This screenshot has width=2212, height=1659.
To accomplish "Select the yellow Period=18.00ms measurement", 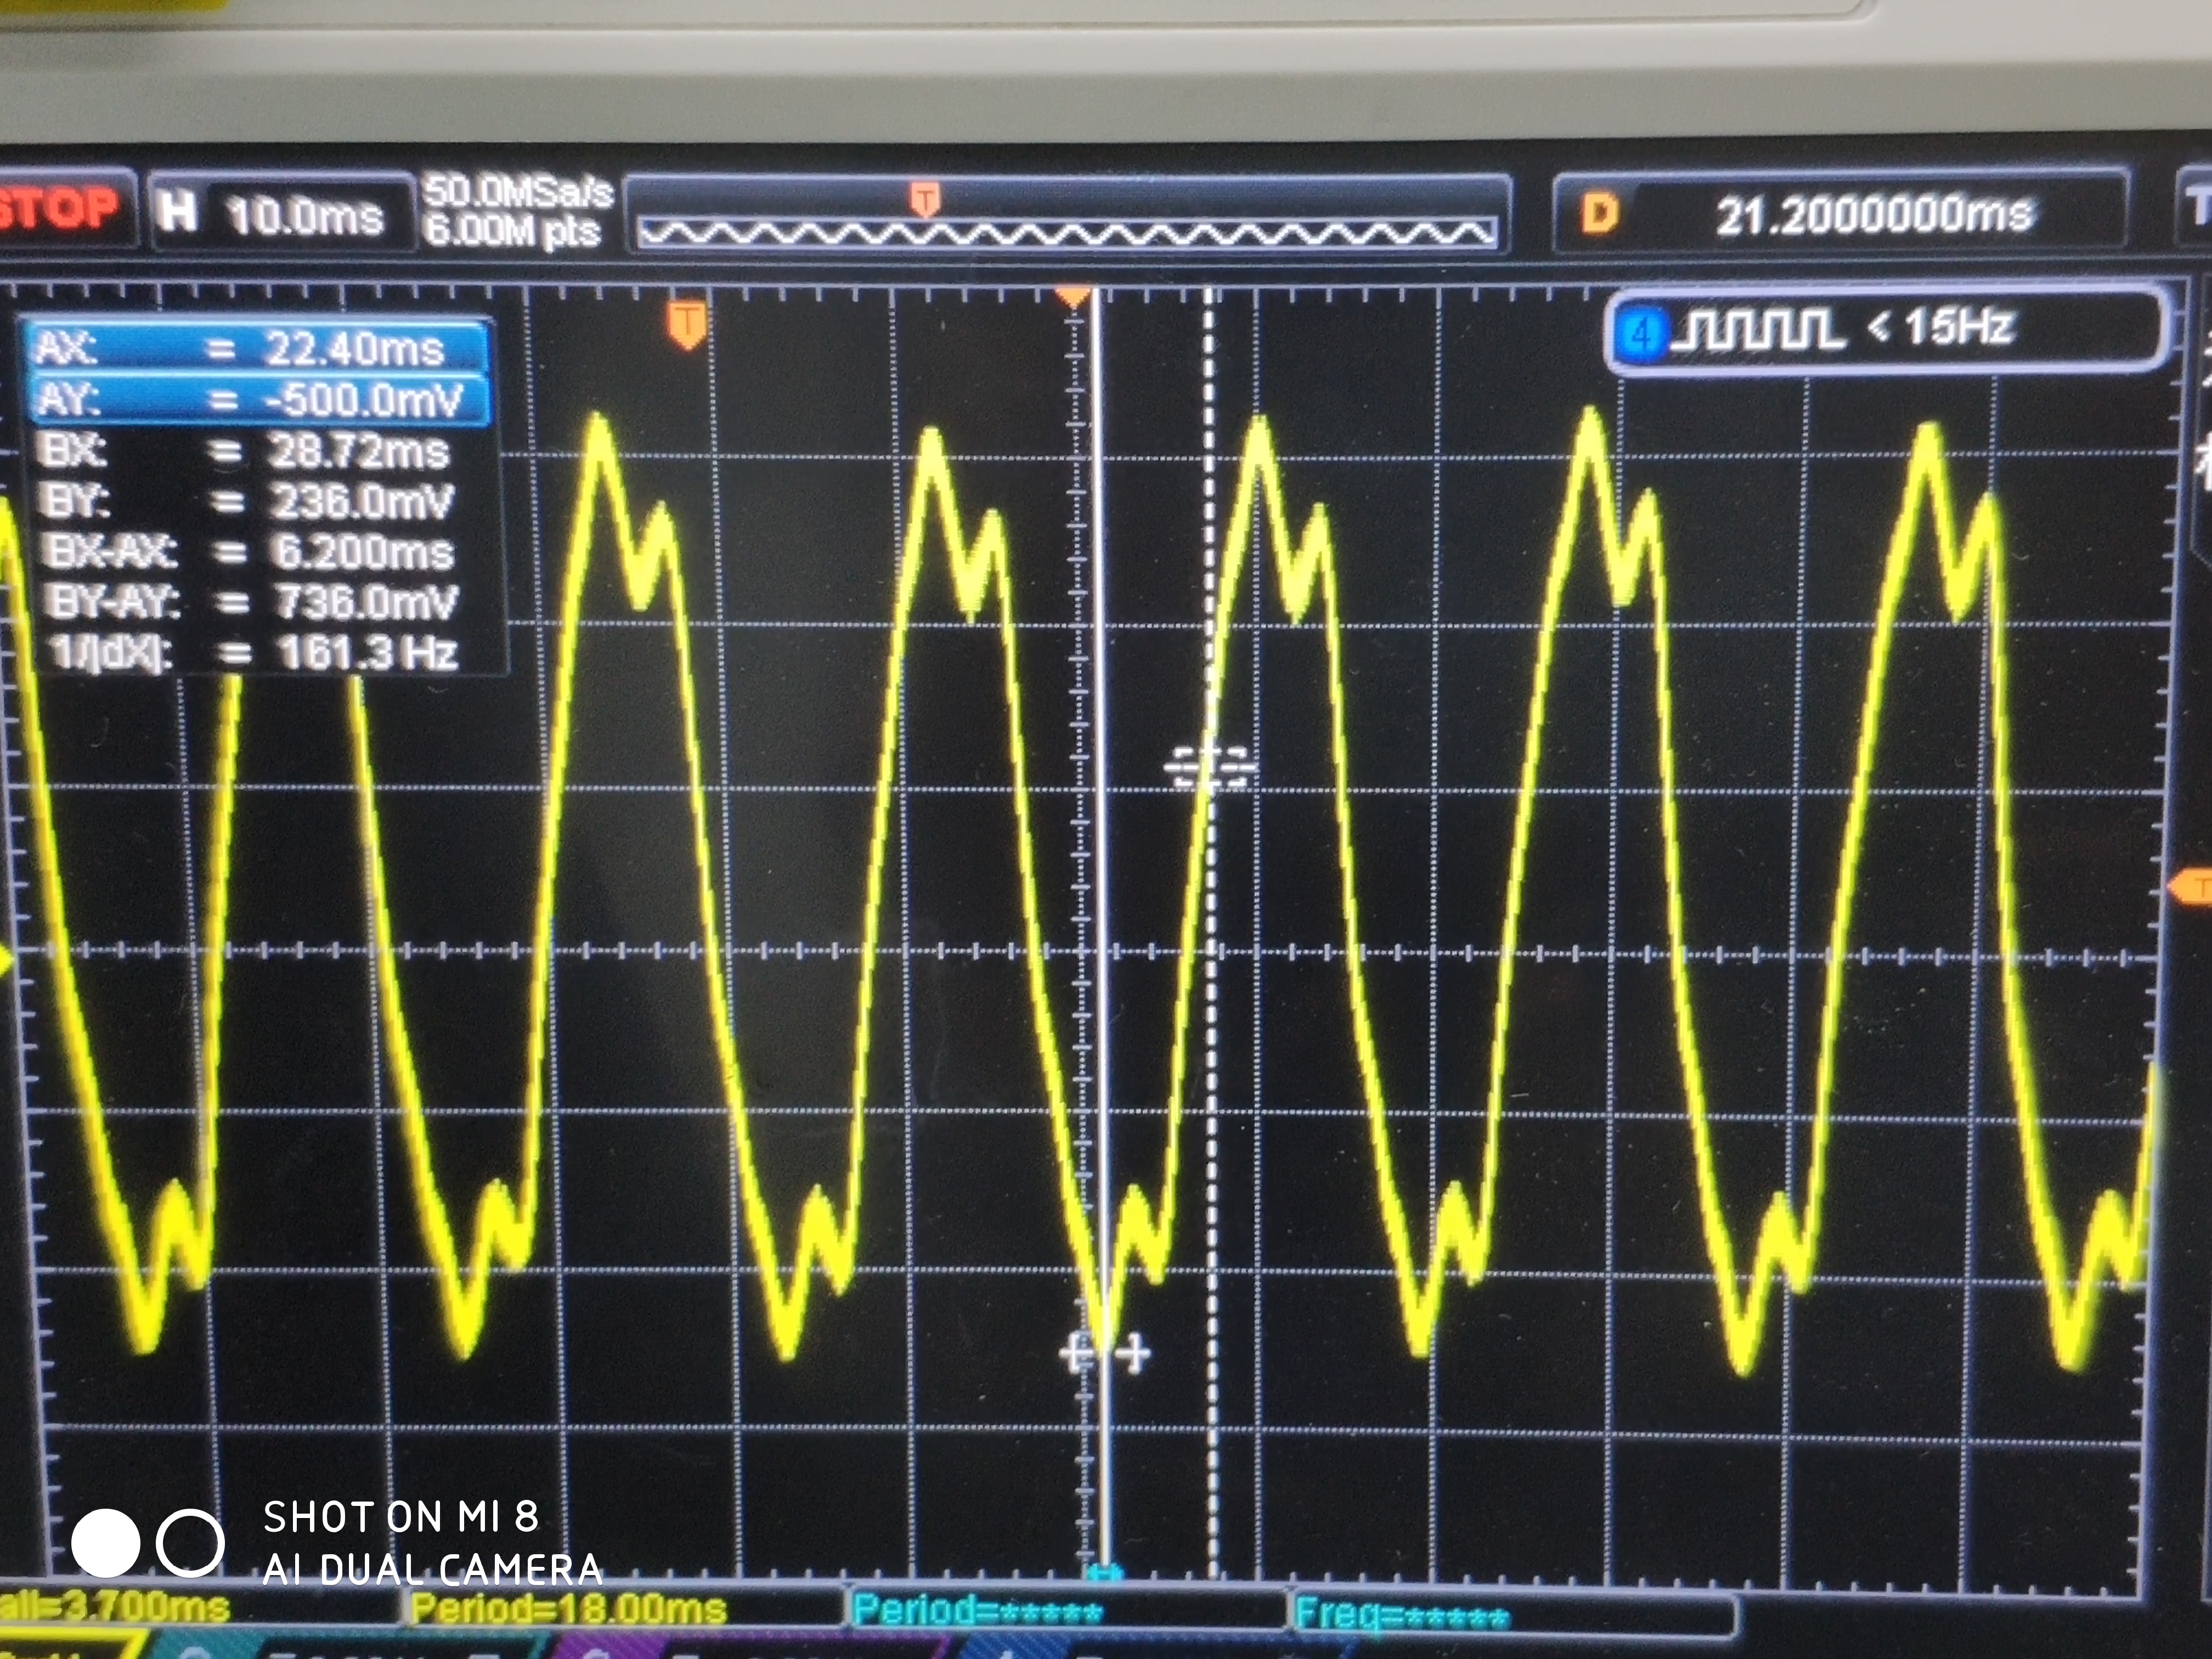I will [x=568, y=1608].
